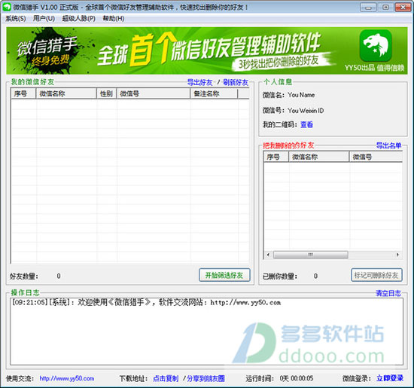Click the WeChat Hunter title bar app icon
414x388 pixels.
[7, 7]
